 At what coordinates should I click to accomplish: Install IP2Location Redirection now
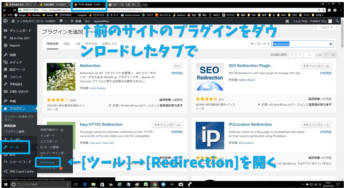(x=316, y=125)
